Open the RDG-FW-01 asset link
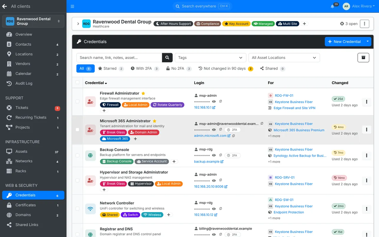Image resolution: width=379 pixels, height=237 pixels. coord(284,95)
